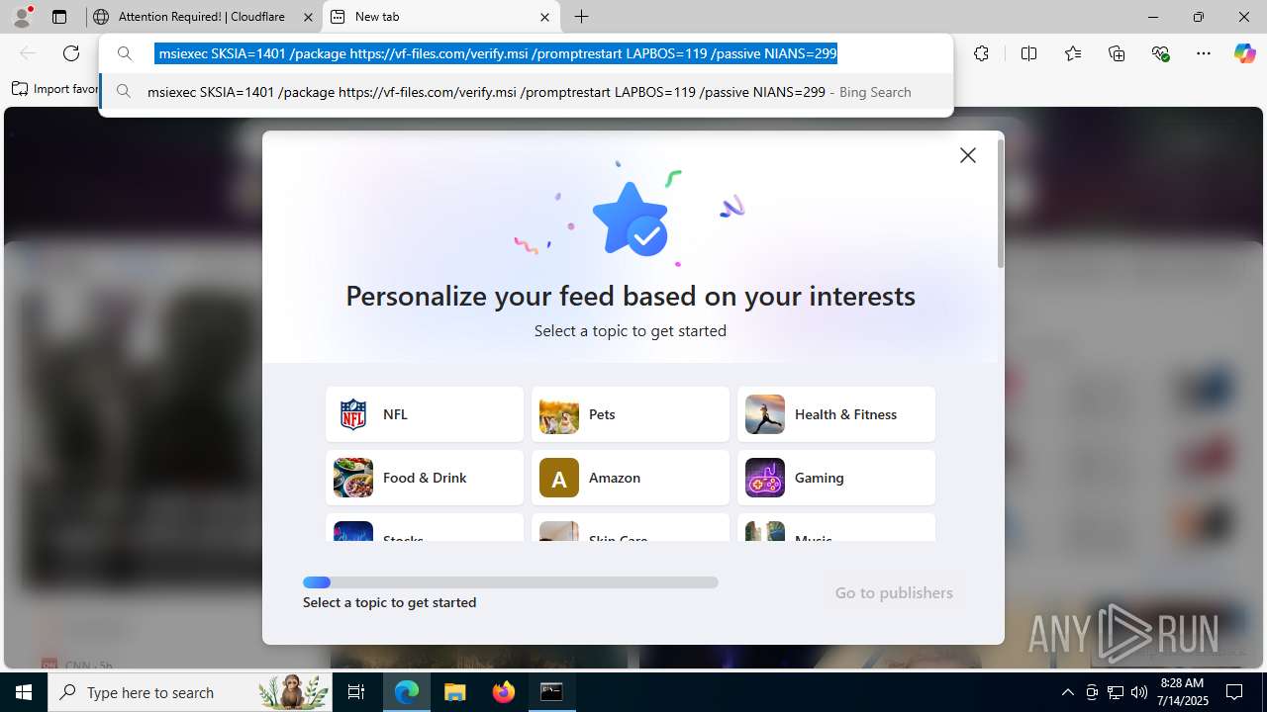Refresh the current page
1267x712 pixels.
pyautogui.click(x=71, y=53)
